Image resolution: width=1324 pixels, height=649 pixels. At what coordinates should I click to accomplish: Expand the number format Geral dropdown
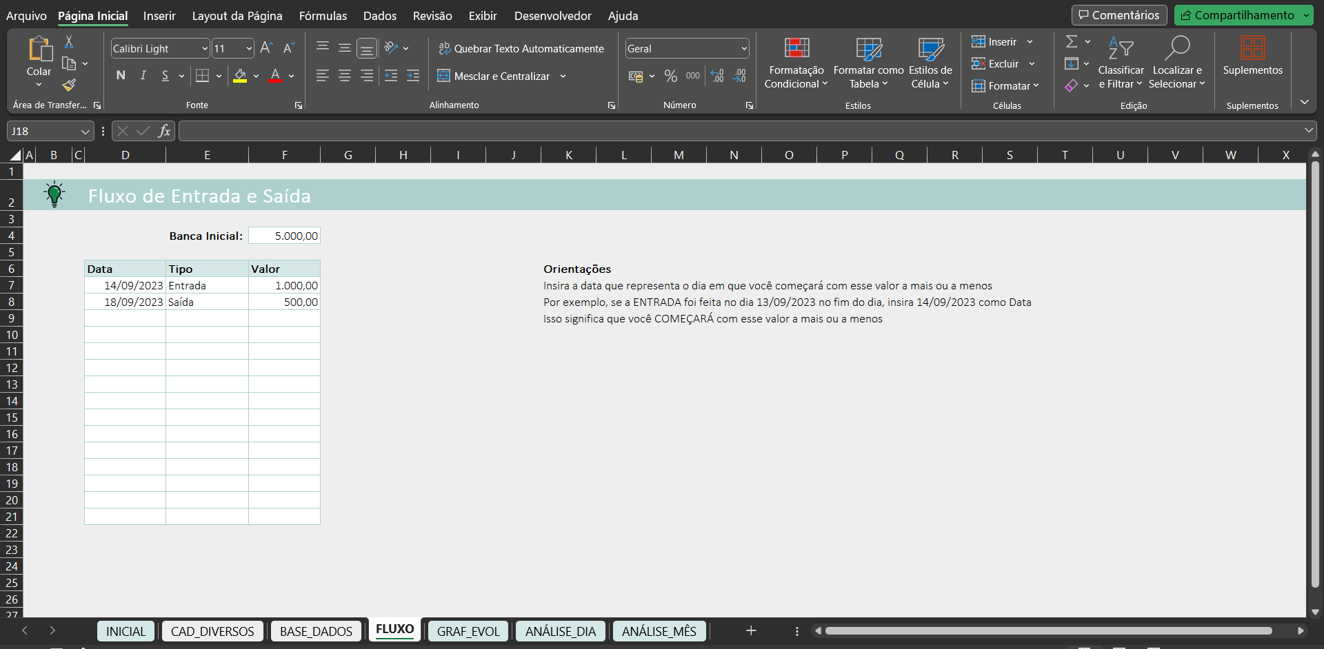click(x=744, y=49)
